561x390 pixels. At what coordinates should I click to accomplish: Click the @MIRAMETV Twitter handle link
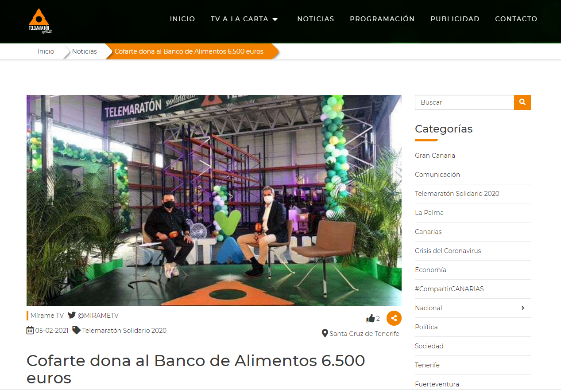pos(98,316)
